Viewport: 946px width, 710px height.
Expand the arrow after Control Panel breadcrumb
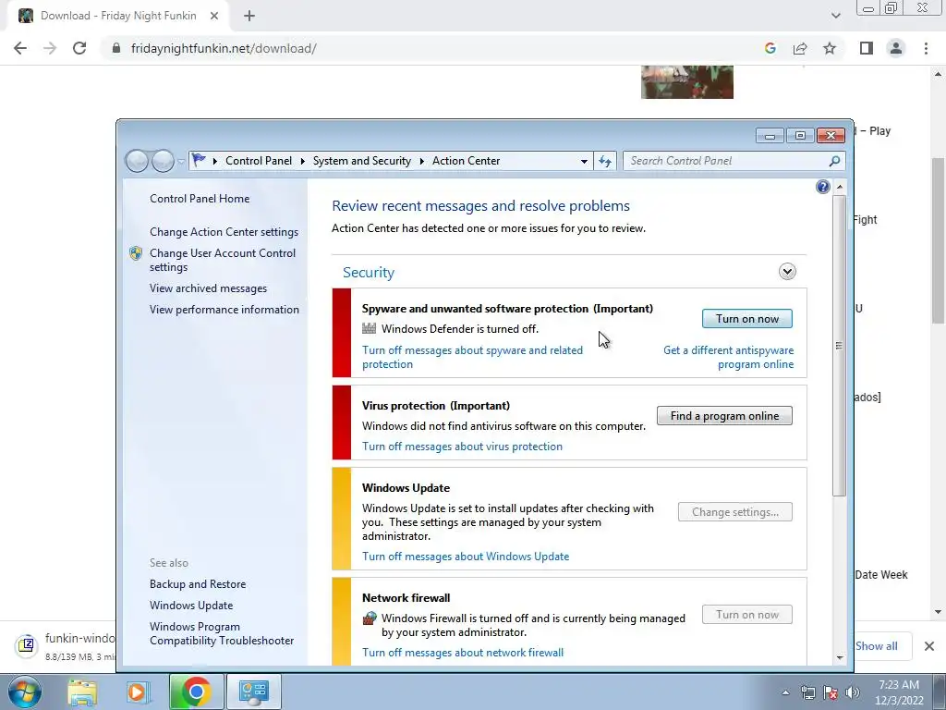pos(302,161)
